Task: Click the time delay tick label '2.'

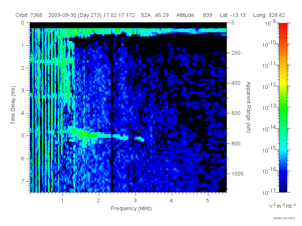Action: 23,68
